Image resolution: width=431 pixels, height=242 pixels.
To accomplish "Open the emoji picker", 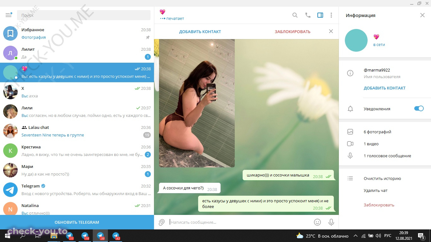I will 317,222.
